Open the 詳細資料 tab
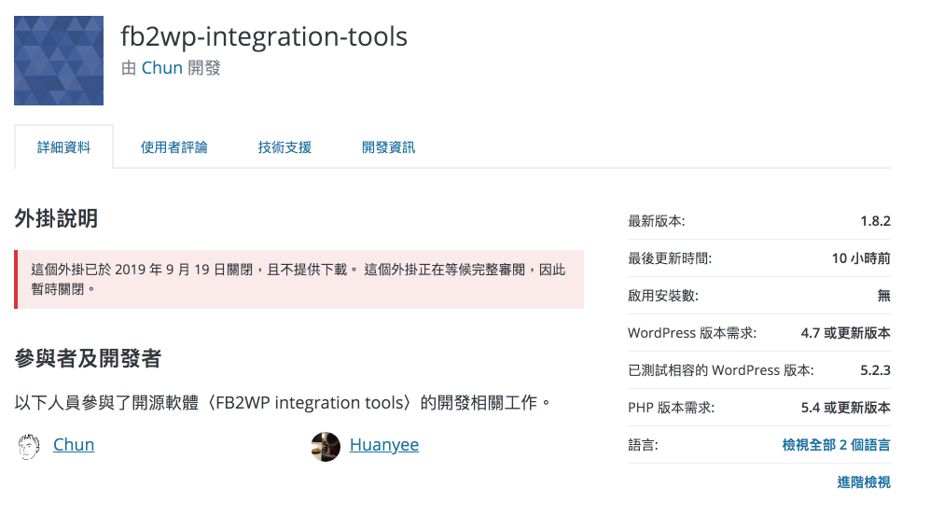 (x=63, y=146)
